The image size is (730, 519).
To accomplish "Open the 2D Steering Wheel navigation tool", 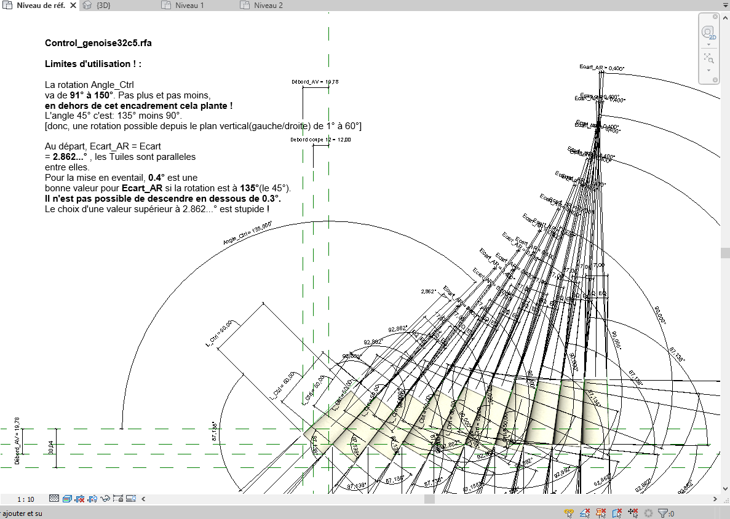I will click(x=708, y=32).
